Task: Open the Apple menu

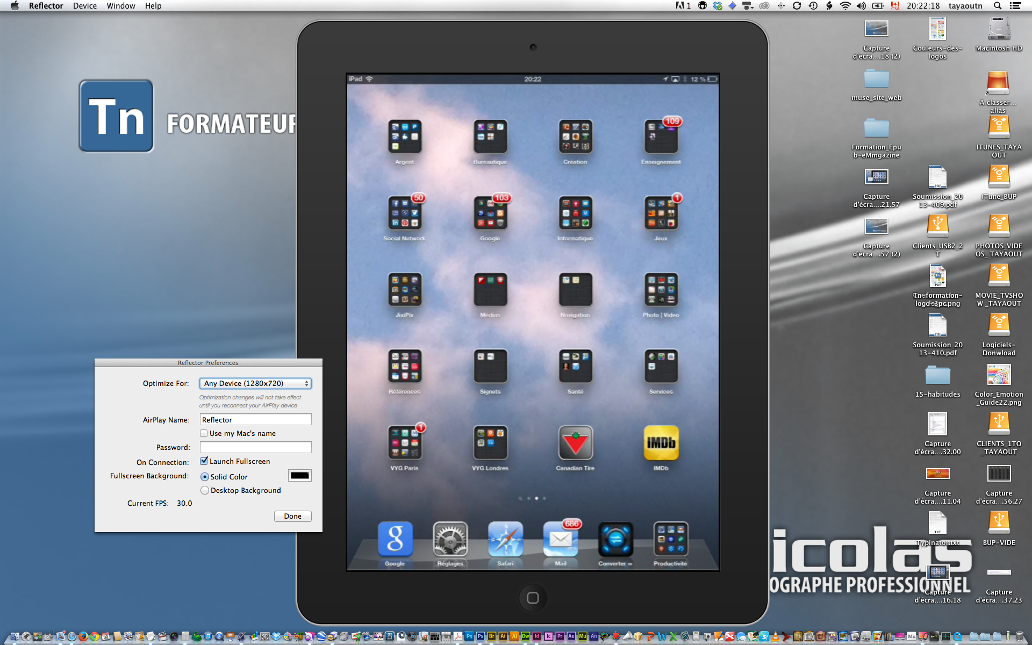Action: (x=15, y=6)
